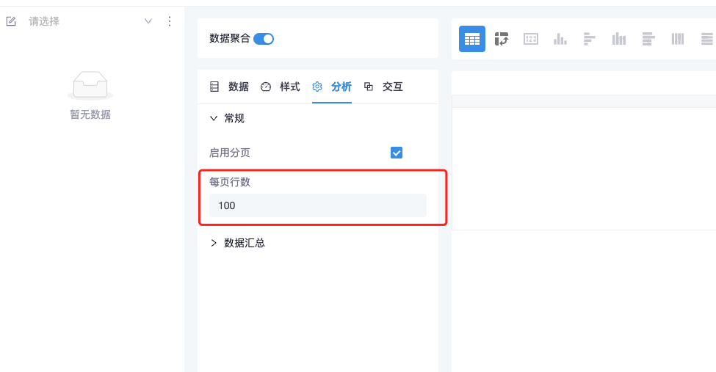Open the vertical three-dot more menu
Viewport: 716px width, 372px height.
(170, 21)
